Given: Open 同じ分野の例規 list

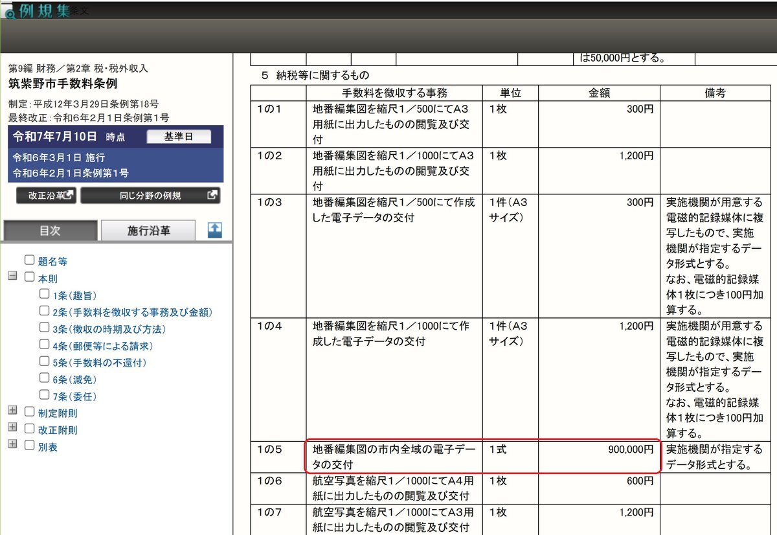Looking at the screenshot, I should pyautogui.click(x=150, y=196).
